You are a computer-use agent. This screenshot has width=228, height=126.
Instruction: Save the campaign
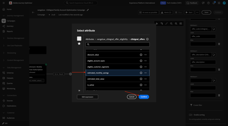point(206,12)
